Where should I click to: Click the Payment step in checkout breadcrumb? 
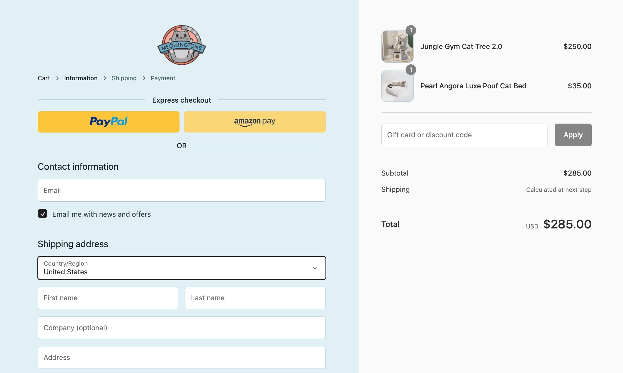[163, 78]
